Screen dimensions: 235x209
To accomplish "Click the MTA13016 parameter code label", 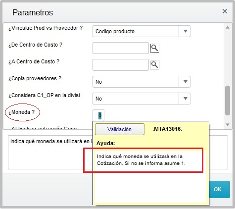I will (x=167, y=129).
